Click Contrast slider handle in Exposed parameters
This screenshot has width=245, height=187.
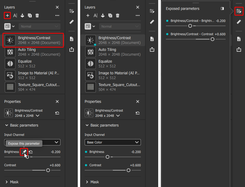(212, 39)
